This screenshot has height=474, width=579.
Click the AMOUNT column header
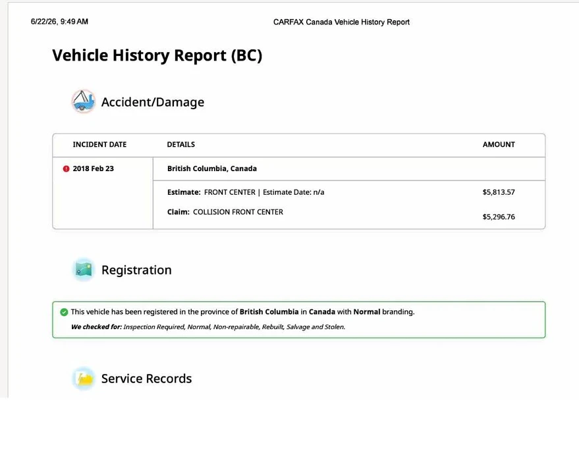[x=499, y=144]
